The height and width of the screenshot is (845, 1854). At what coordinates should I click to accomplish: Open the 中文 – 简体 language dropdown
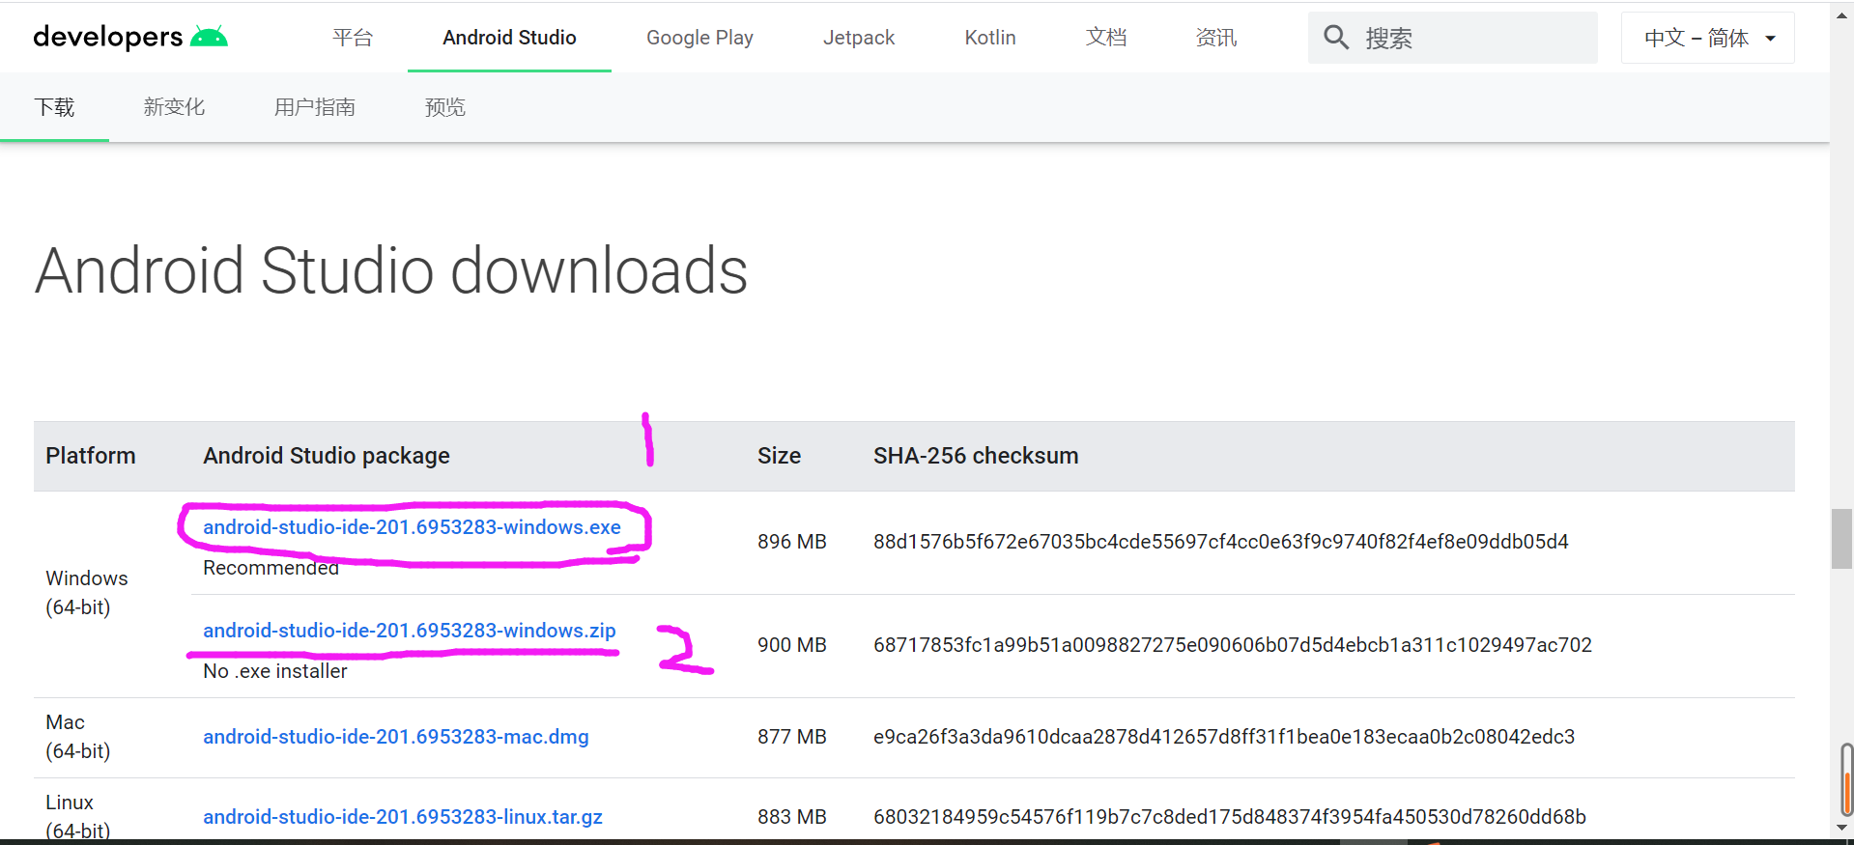1708,38
